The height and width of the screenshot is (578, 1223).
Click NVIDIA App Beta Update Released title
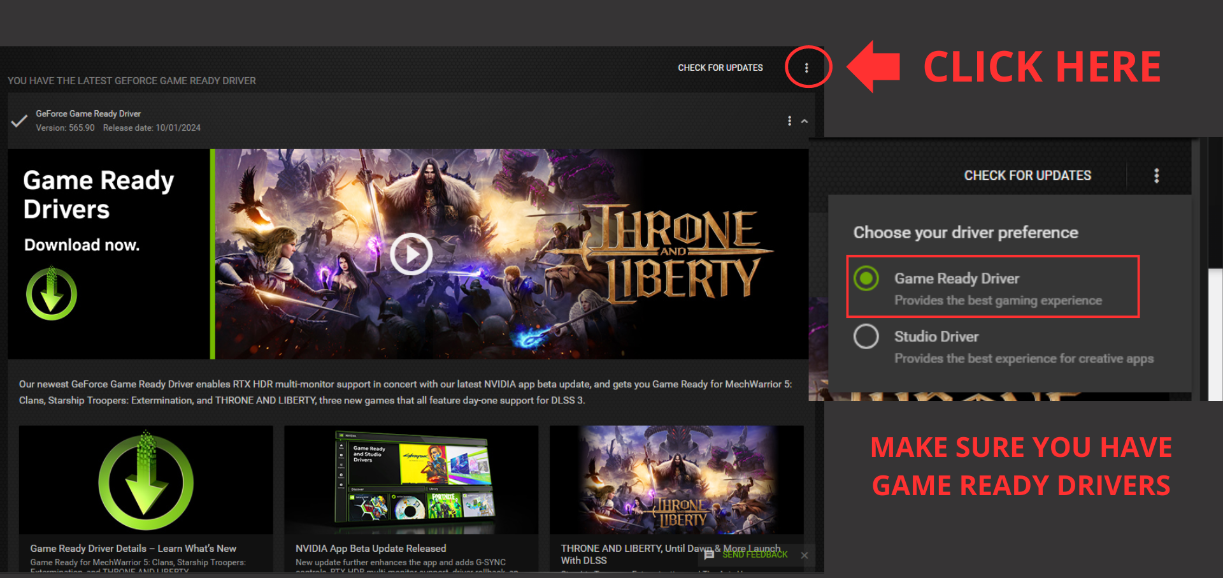coord(371,548)
